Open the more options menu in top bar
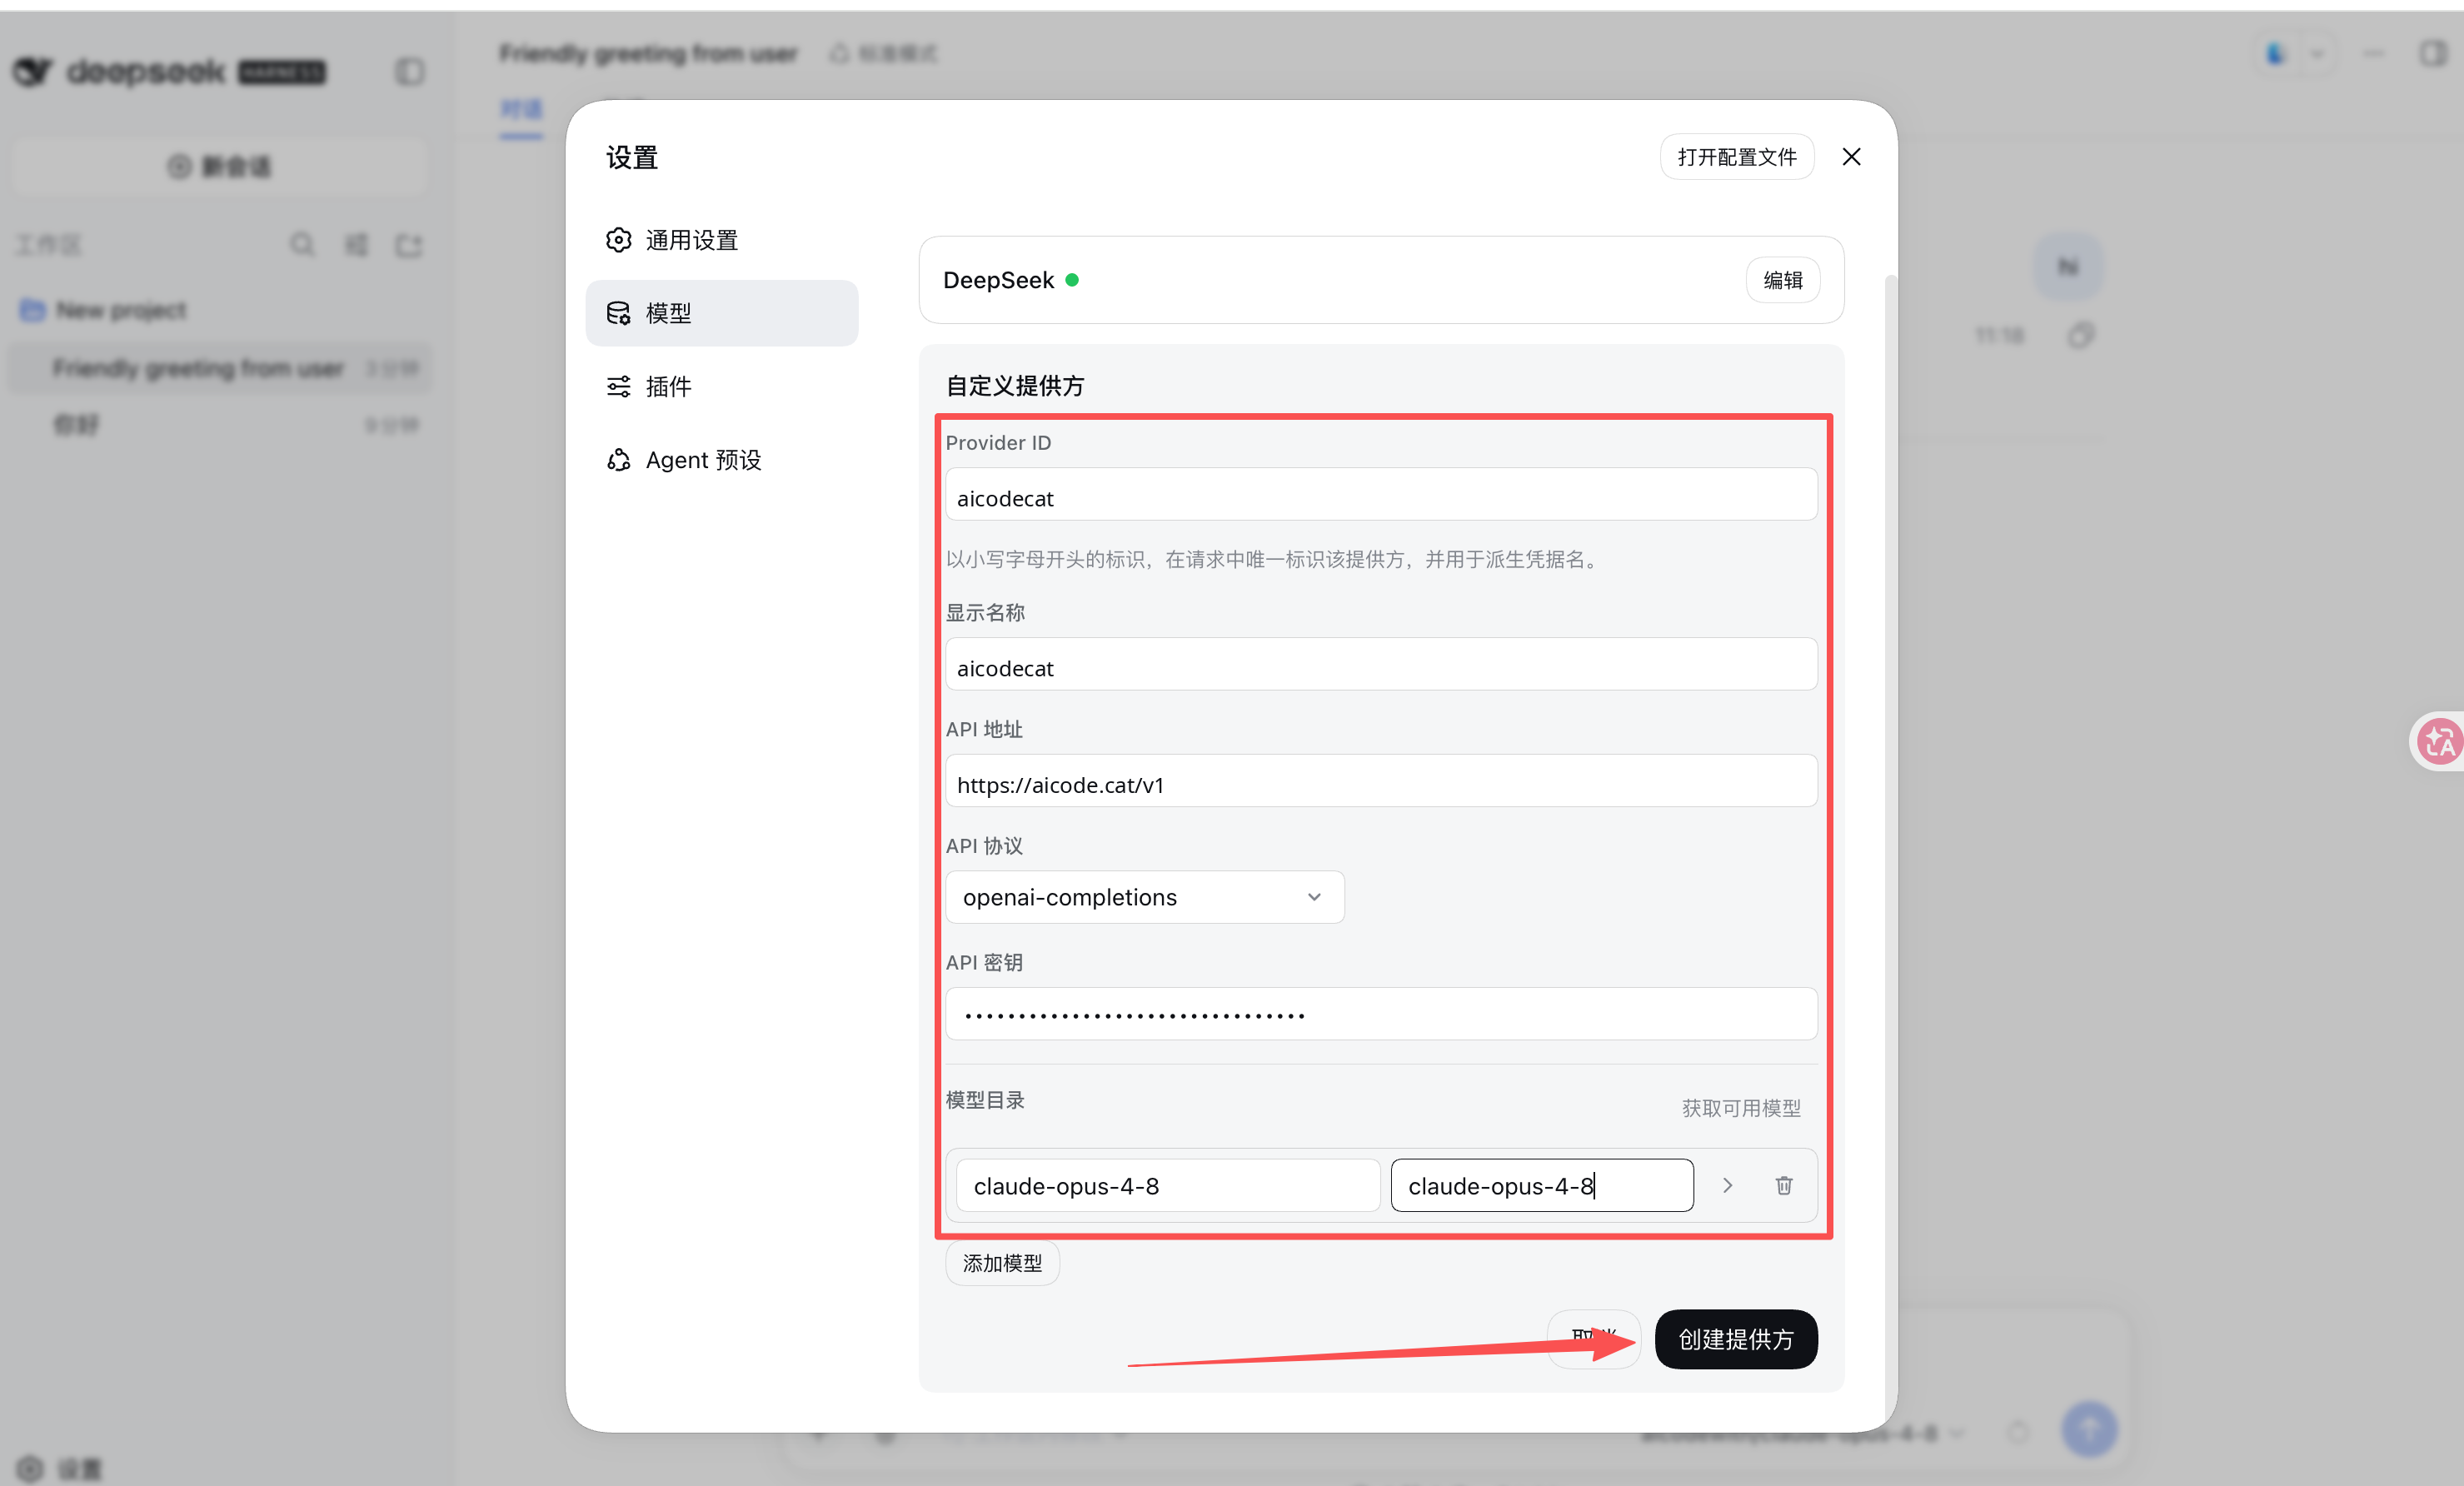This screenshot has width=2464, height=1486. pyautogui.click(x=2374, y=53)
